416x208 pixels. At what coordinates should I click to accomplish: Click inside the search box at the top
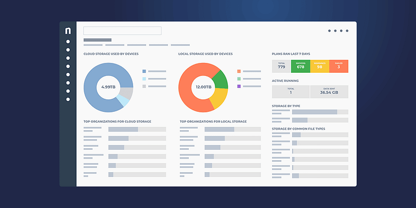(122, 31)
